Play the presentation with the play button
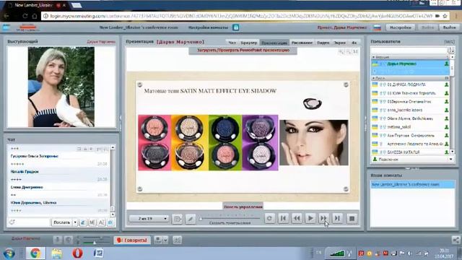 tap(310, 218)
